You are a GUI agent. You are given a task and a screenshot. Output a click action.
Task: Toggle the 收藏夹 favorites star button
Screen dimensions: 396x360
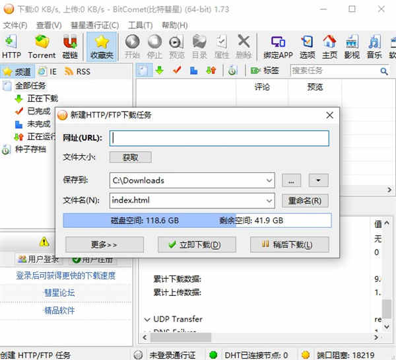[x=102, y=46]
